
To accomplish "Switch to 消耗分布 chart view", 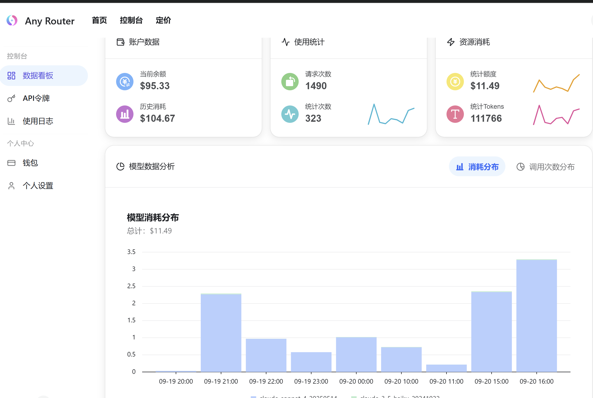I will pos(477,167).
